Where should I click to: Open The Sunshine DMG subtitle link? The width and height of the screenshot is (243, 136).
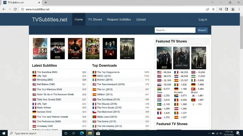click(x=47, y=72)
